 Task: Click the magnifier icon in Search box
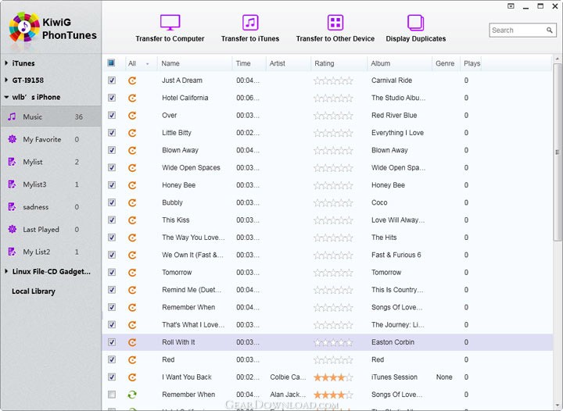[x=550, y=30]
